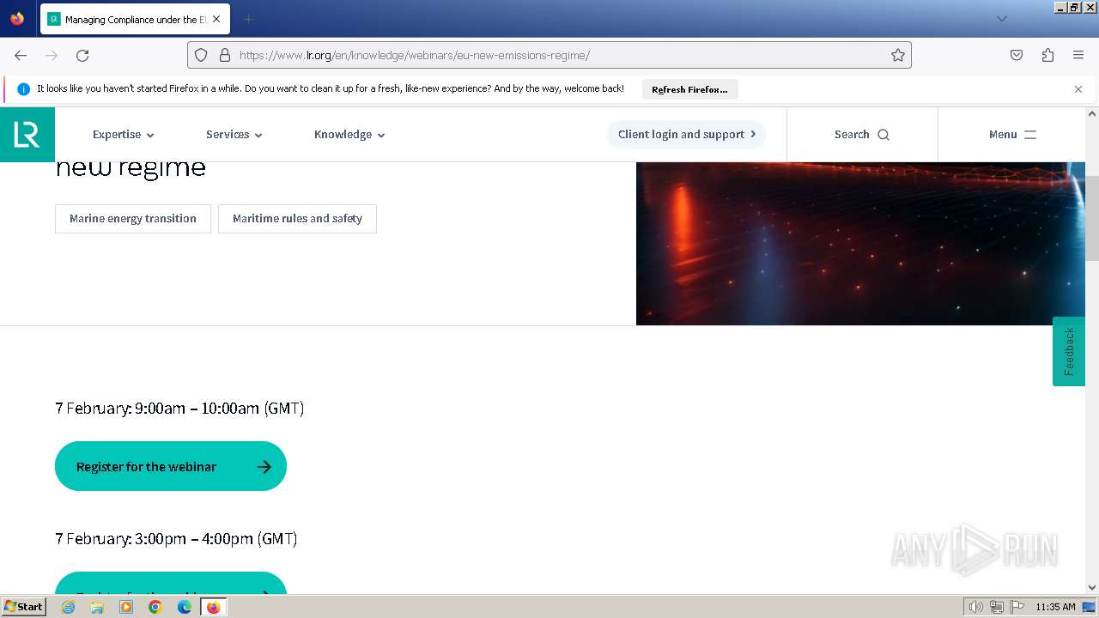The width and height of the screenshot is (1099, 618).
Task: Click the 7 February 9:00am – 10:00am text
Action: click(x=179, y=408)
